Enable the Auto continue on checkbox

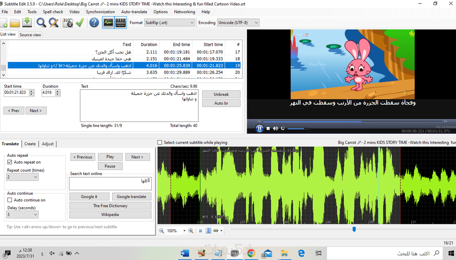pyautogui.click(x=10, y=200)
